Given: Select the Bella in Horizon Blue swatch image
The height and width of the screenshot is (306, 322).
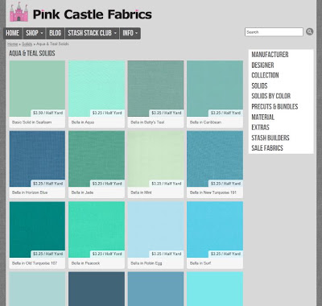Looking at the screenshot, I should tap(37, 159).
